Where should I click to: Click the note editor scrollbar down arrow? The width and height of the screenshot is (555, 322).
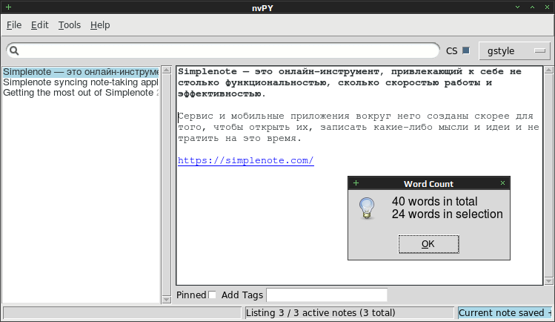point(548,281)
